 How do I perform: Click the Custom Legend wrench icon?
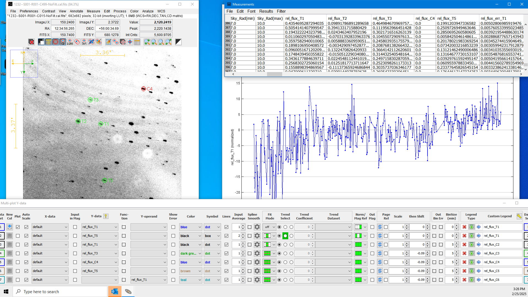tap(519, 216)
